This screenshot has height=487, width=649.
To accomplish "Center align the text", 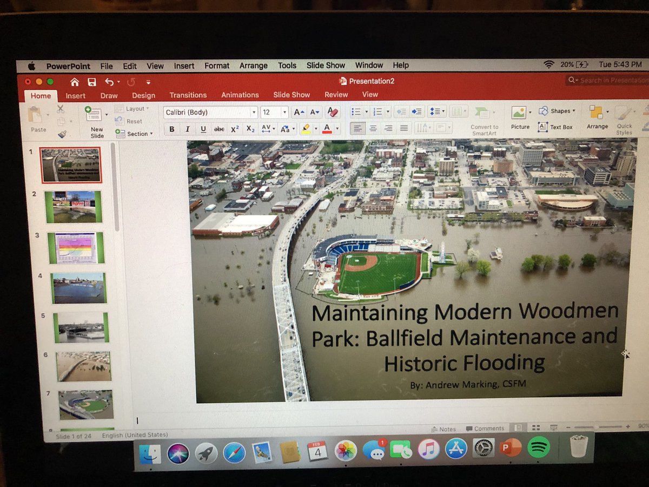I will (373, 128).
